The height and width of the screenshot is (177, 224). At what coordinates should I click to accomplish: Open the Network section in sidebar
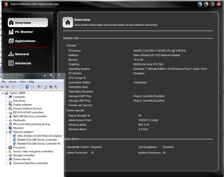[19, 54]
